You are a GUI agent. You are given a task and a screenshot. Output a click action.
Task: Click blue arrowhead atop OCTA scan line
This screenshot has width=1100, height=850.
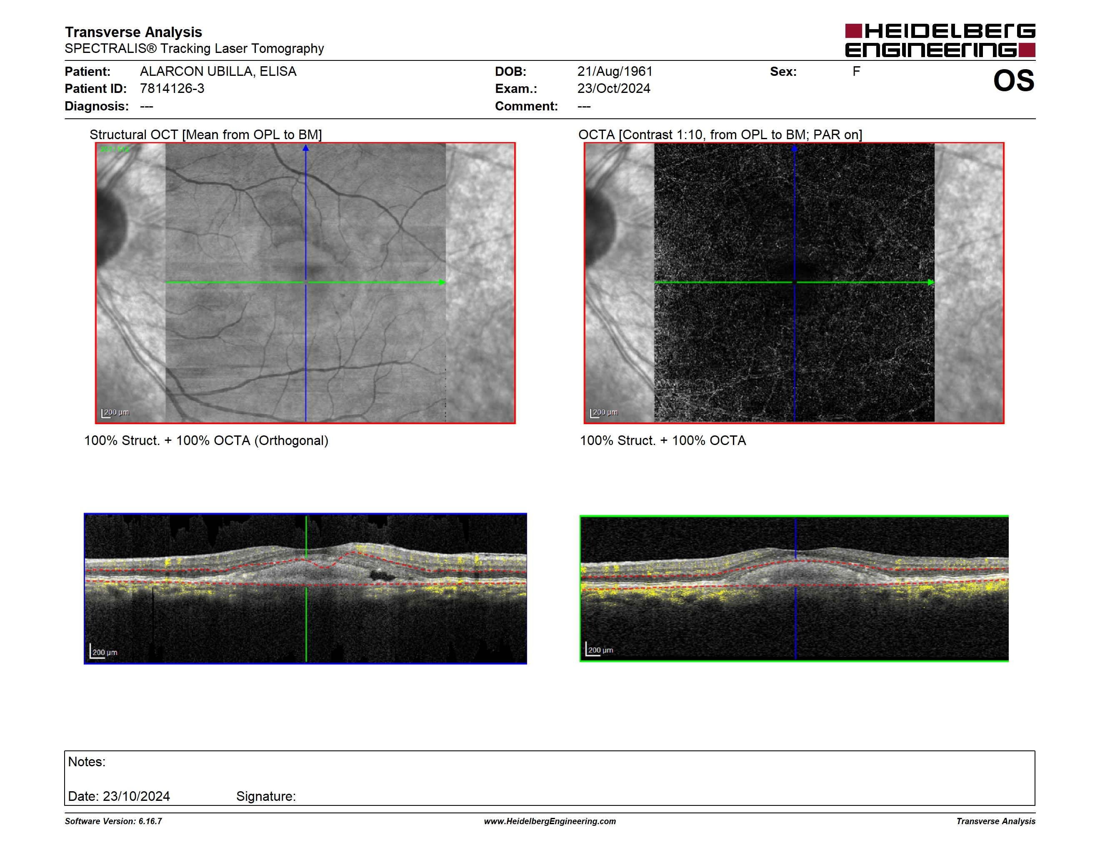794,148
